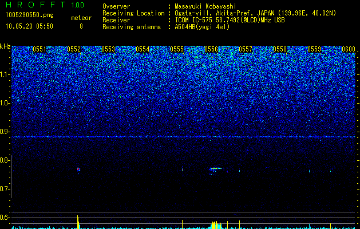360x229 pixels.
Task: Click the 0.7 kHz axis label
Action: 5,189
